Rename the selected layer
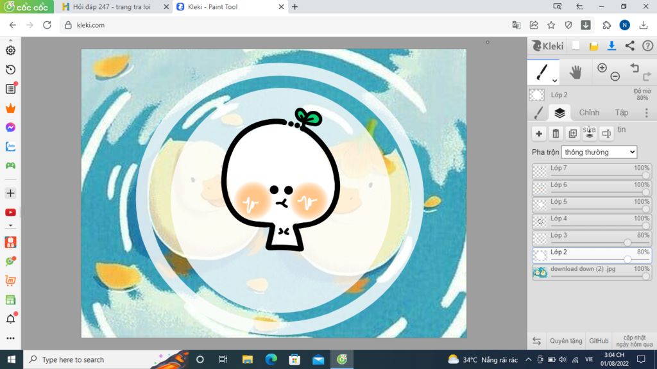 (x=606, y=133)
